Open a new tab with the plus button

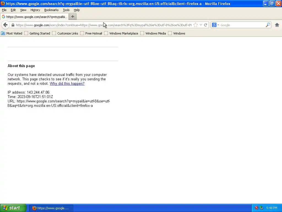tap(73, 17)
